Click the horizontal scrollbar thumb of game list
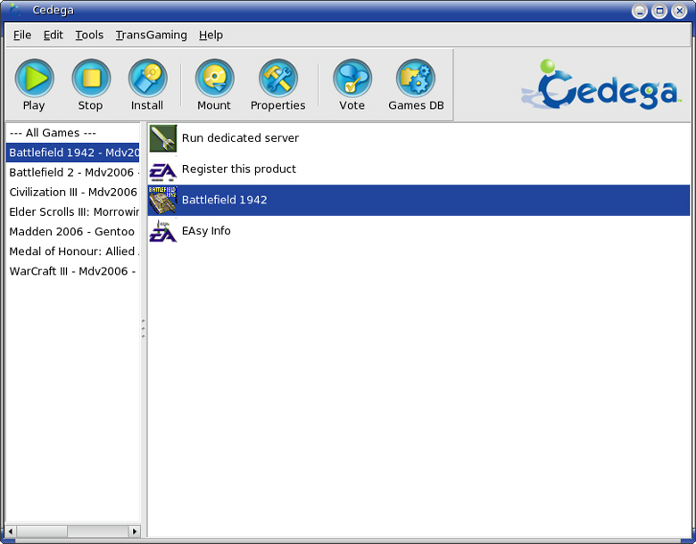The image size is (696, 544). click(x=42, y=531)
